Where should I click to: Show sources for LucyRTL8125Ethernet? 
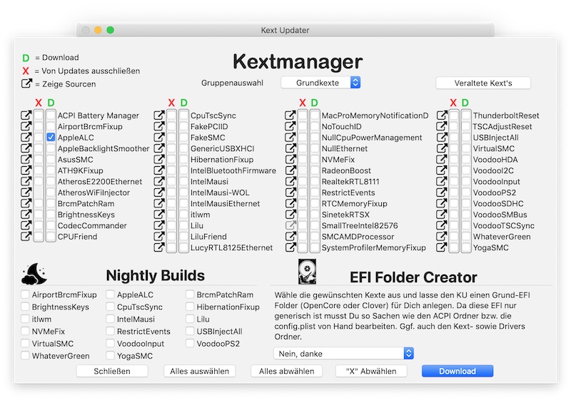tap(159, 247)
